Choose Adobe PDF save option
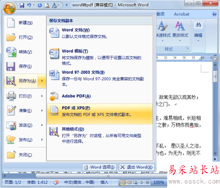Screen dimensions: 220x188 (100, 96)
